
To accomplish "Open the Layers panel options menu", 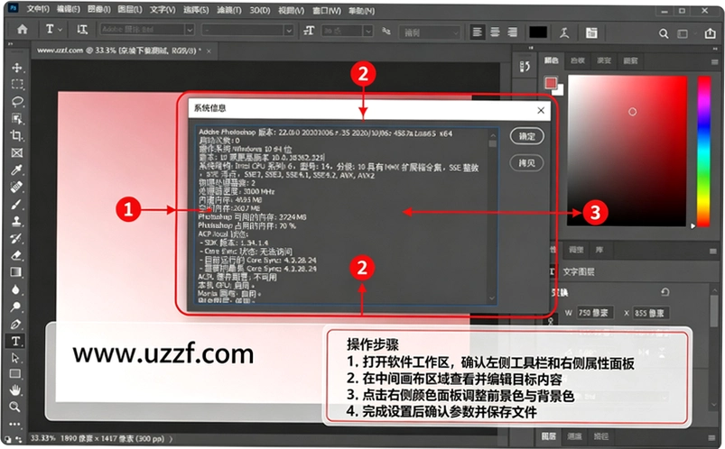I will coord(711,437).
